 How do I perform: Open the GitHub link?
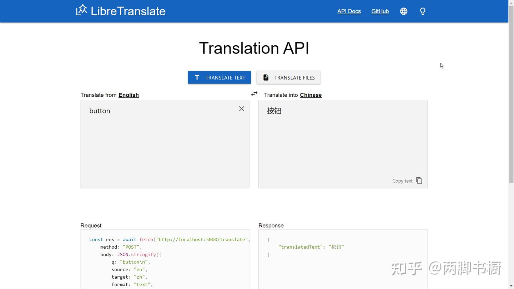[x=380, y=11]
